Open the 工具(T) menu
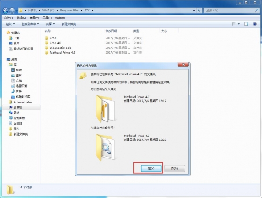The width and height of the screenshot is (262, 198). click(x=47, y=18)
